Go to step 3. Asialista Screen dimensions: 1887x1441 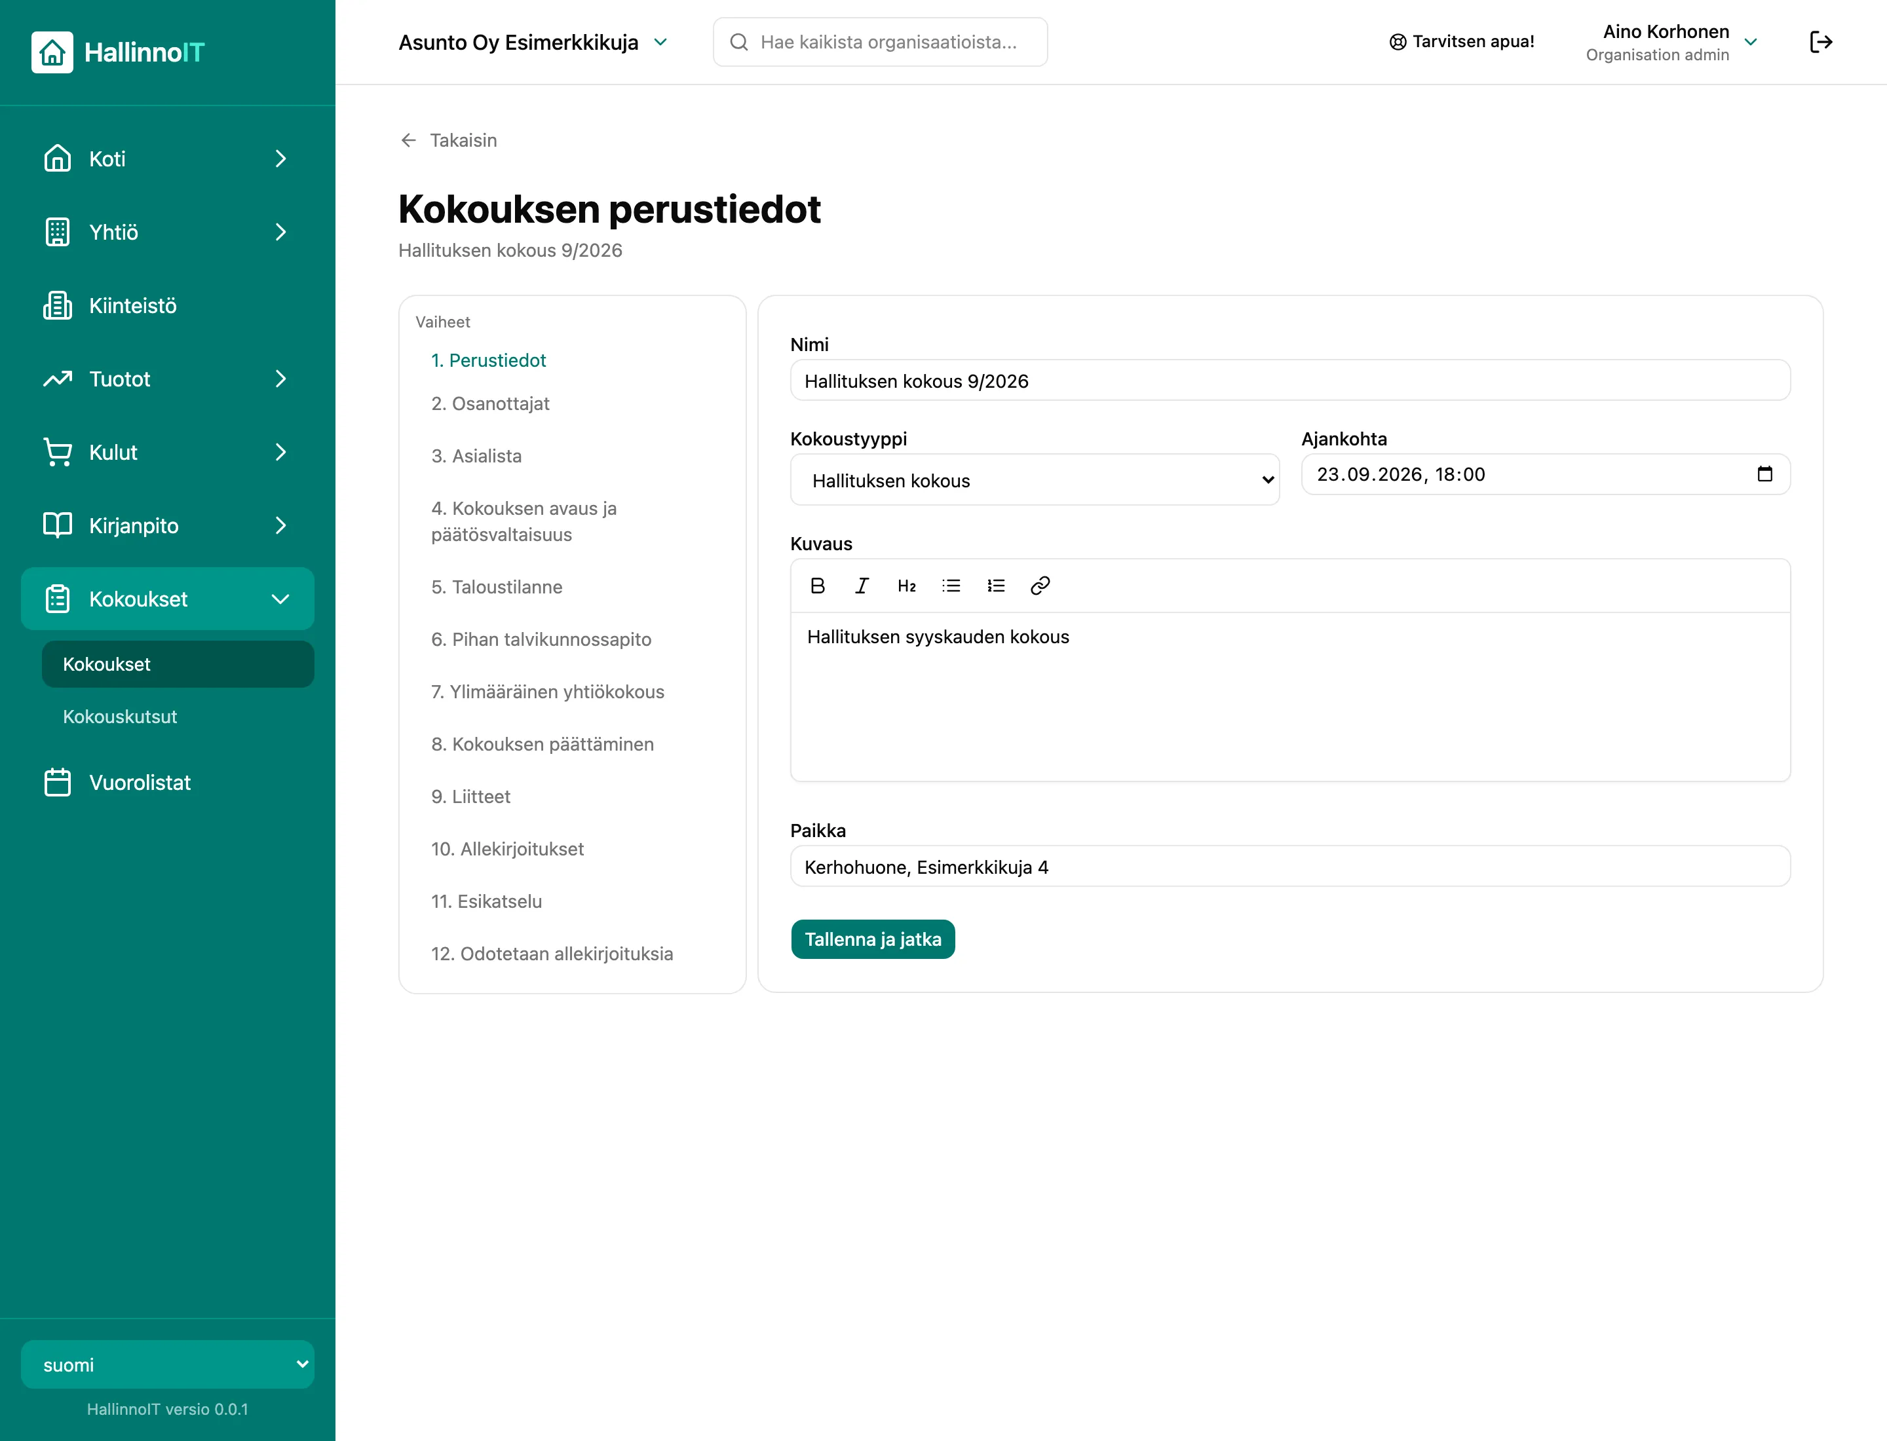pyautogui.click(x=476, y=455)
